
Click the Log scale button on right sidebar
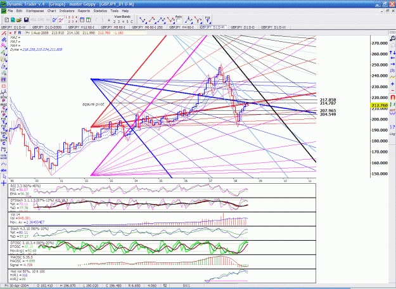coord(392,134)
